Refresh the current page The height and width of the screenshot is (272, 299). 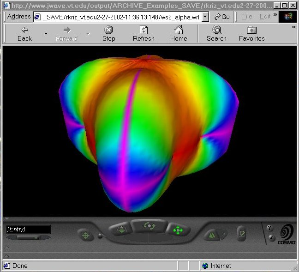(x=144, y=34)
